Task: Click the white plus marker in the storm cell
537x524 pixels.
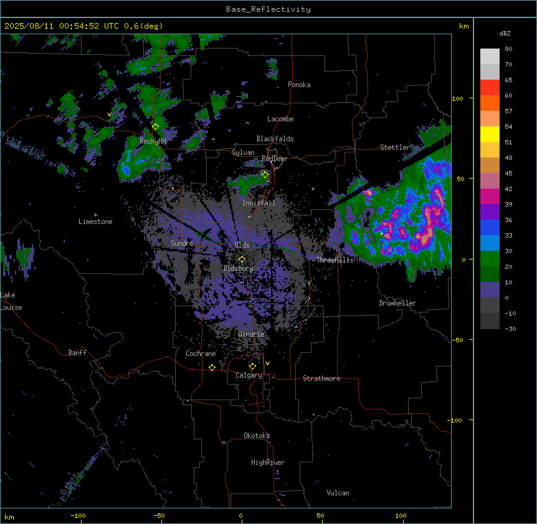Action: (x=381, y=233)
